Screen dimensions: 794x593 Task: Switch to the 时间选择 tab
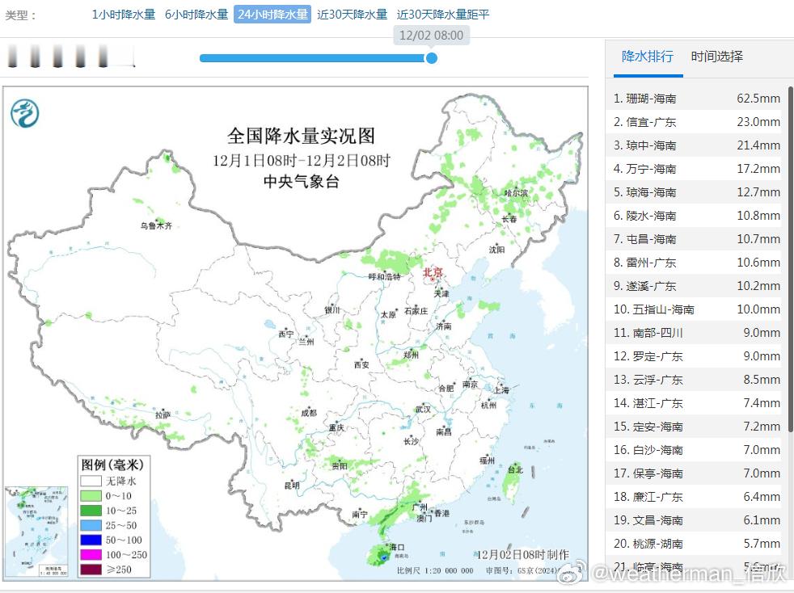click(x=719, y=57)
